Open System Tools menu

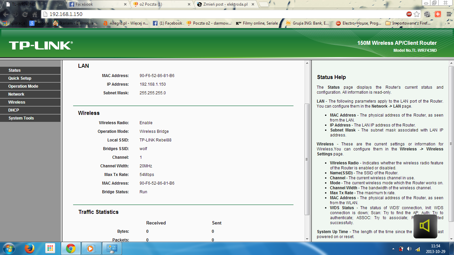[30, 118]
